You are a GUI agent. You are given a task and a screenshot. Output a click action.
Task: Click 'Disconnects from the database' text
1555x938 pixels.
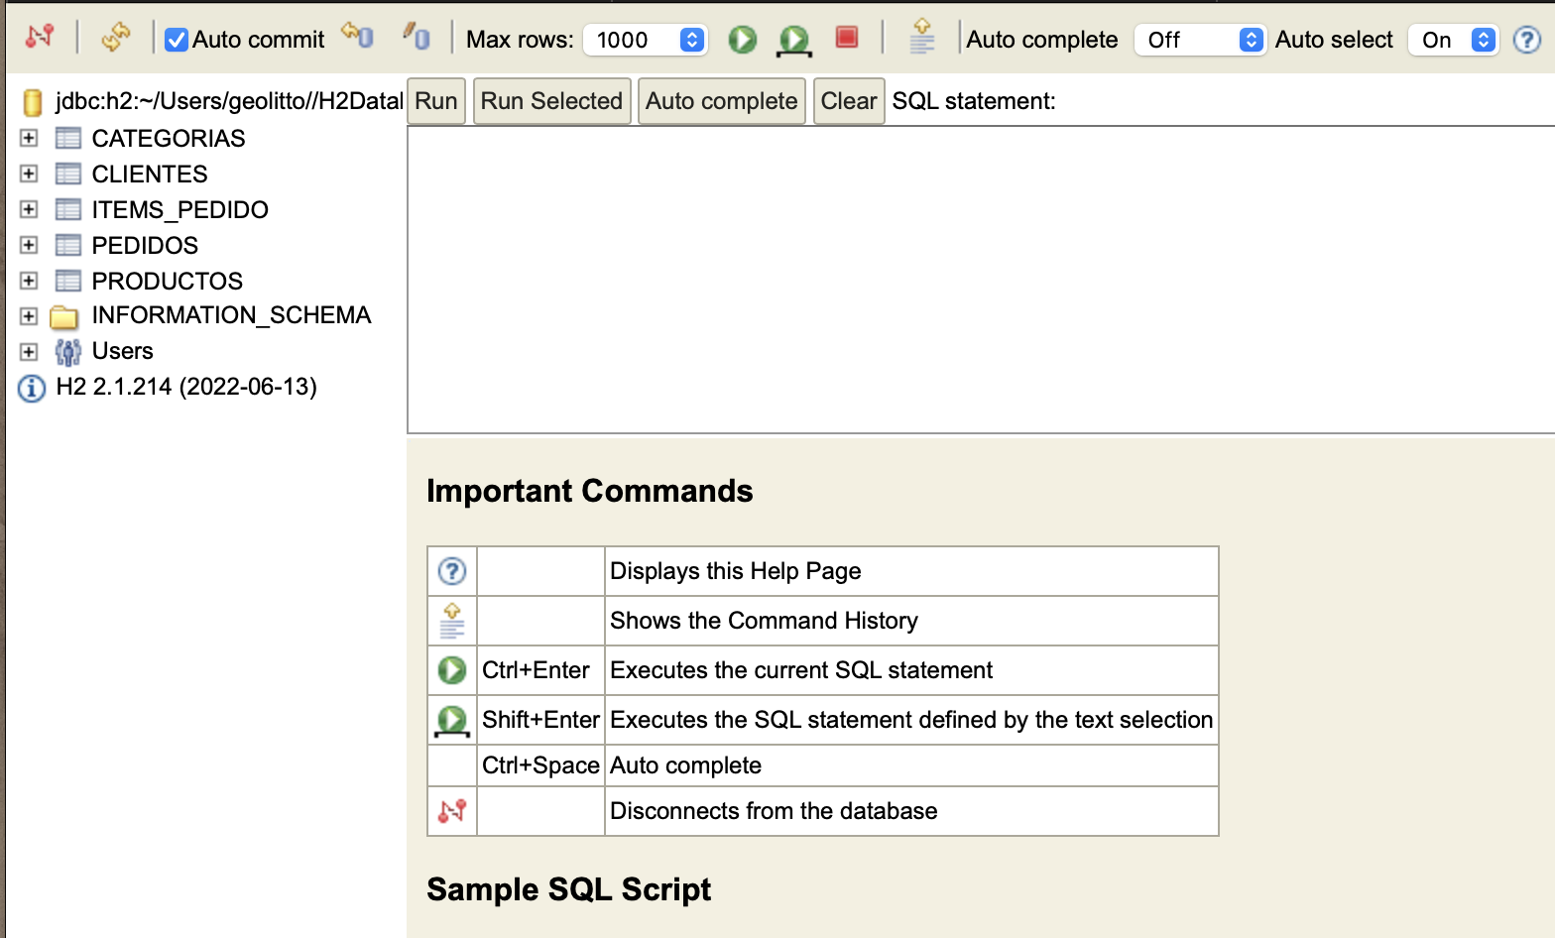pyautogui.click(x=774, y=811)
